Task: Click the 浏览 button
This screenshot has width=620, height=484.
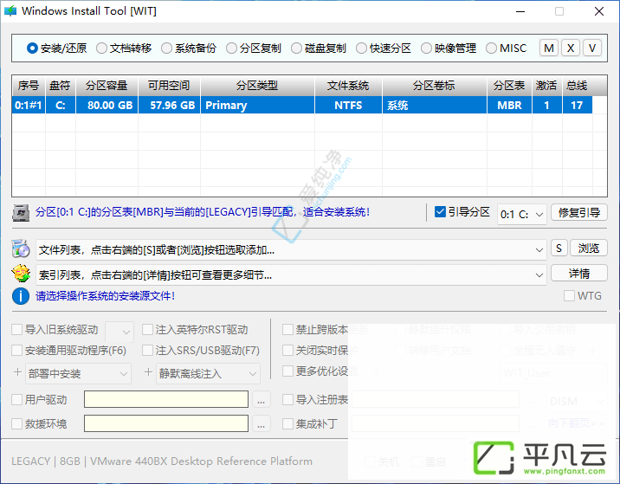Action: coord(589,248)
